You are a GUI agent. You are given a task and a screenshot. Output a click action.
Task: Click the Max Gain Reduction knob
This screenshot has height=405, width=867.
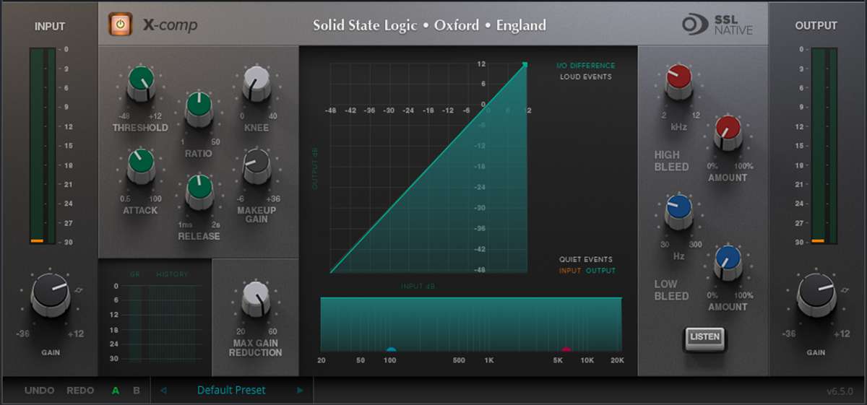click(x=255, y=297)
